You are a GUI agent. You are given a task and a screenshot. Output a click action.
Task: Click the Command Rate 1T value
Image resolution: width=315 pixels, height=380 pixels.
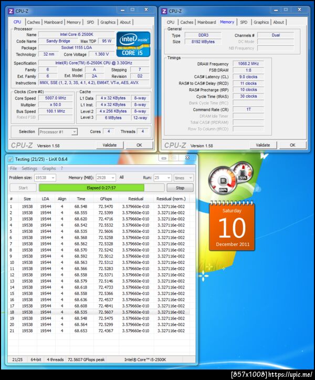[x=248, y=109]
